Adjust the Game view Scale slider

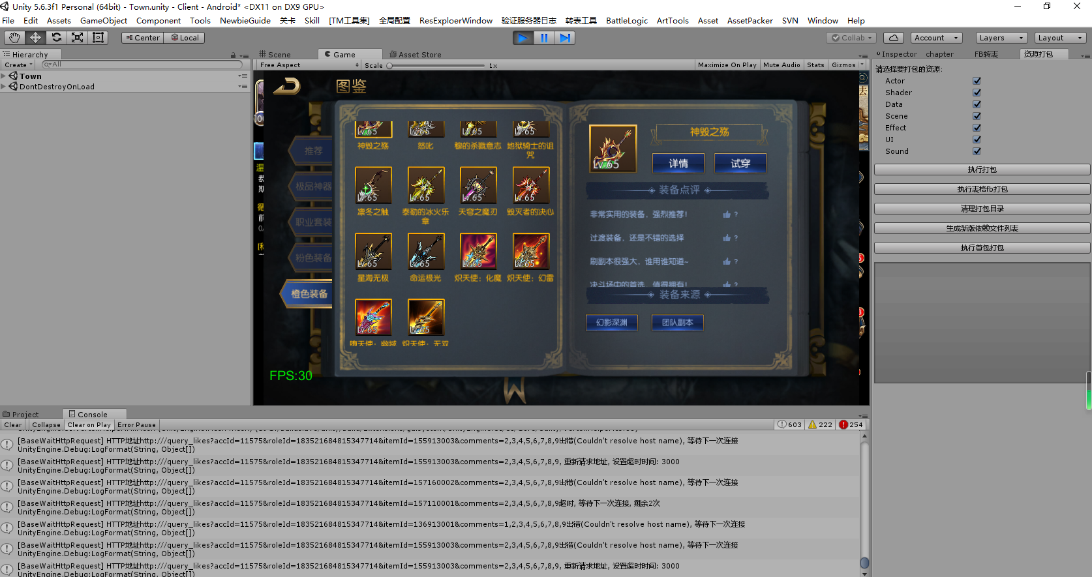[389, 66]
